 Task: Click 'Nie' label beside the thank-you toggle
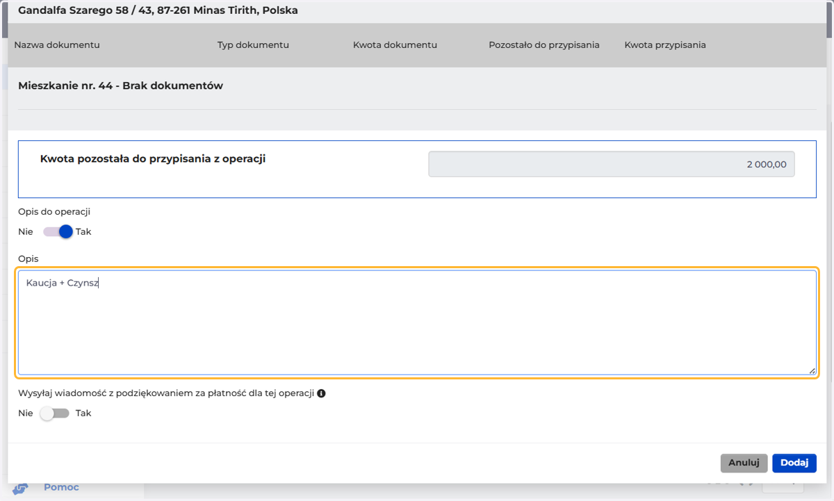[x=26, y=413]
